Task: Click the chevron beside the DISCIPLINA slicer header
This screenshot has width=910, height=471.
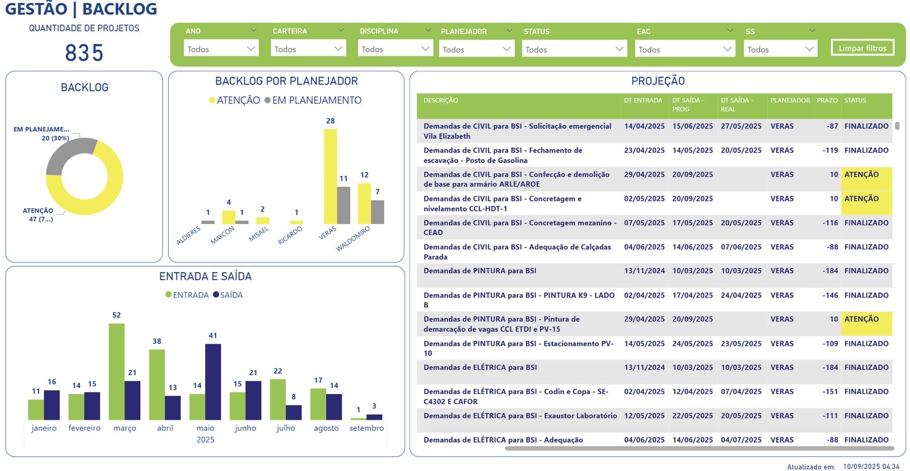Action: pyautogui.click(x=428, y=30)
